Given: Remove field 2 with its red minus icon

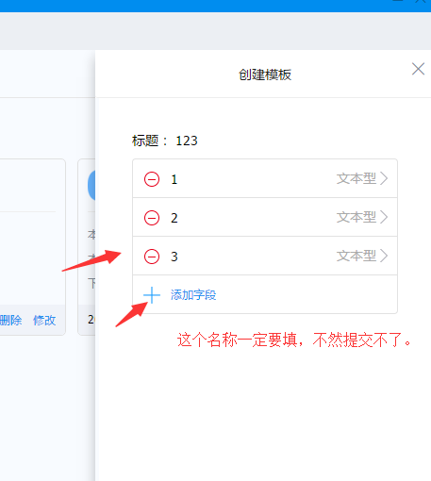Looking at the screenshot, I should [x=152, y=218].
